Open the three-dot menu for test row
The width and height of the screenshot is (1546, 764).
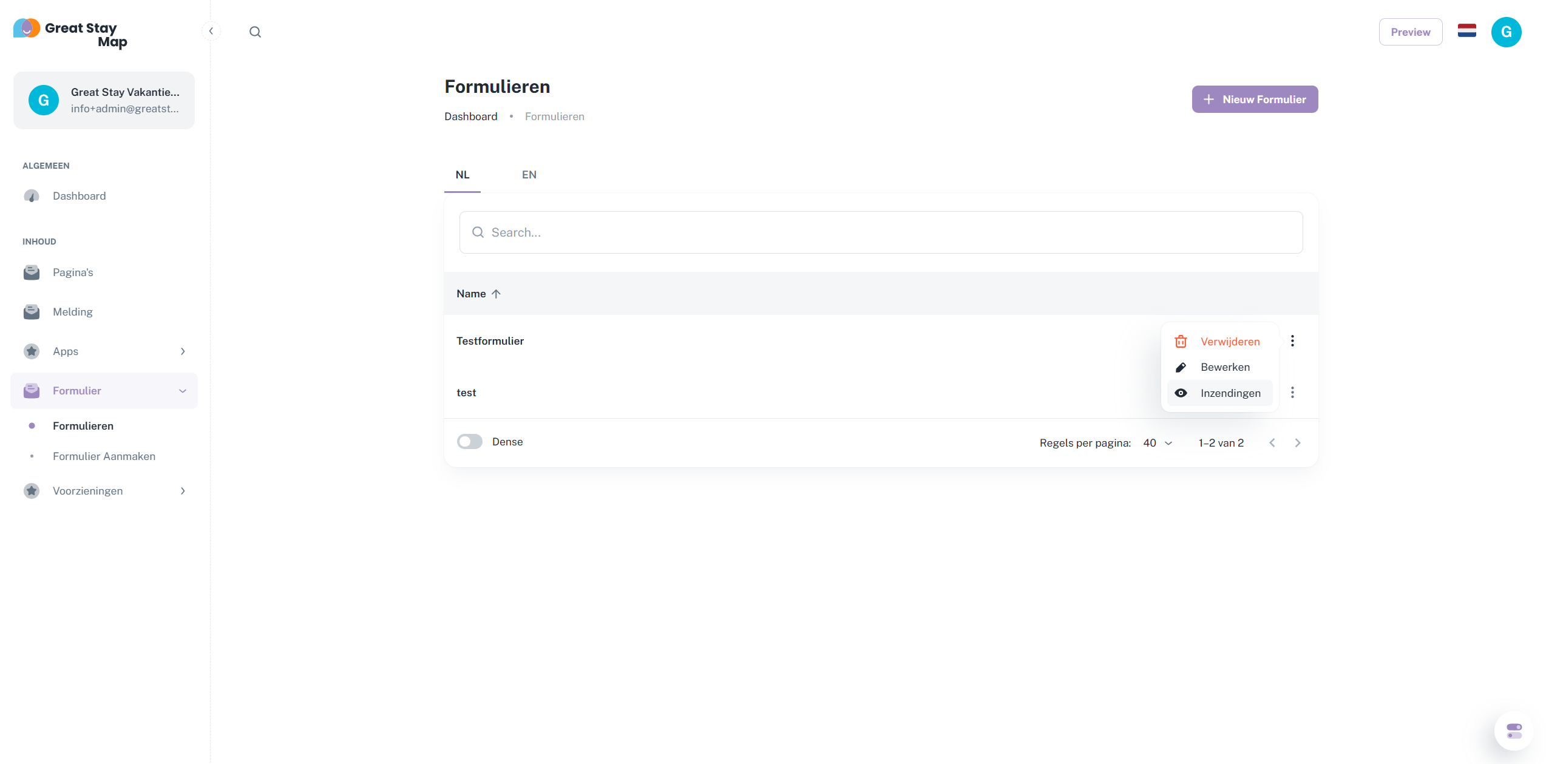[x=1292, y=393]
